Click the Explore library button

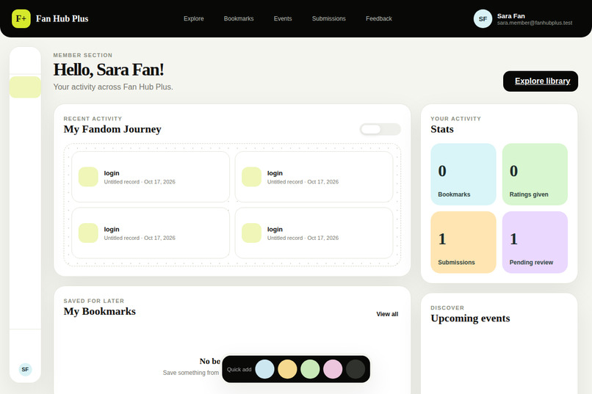541,81
